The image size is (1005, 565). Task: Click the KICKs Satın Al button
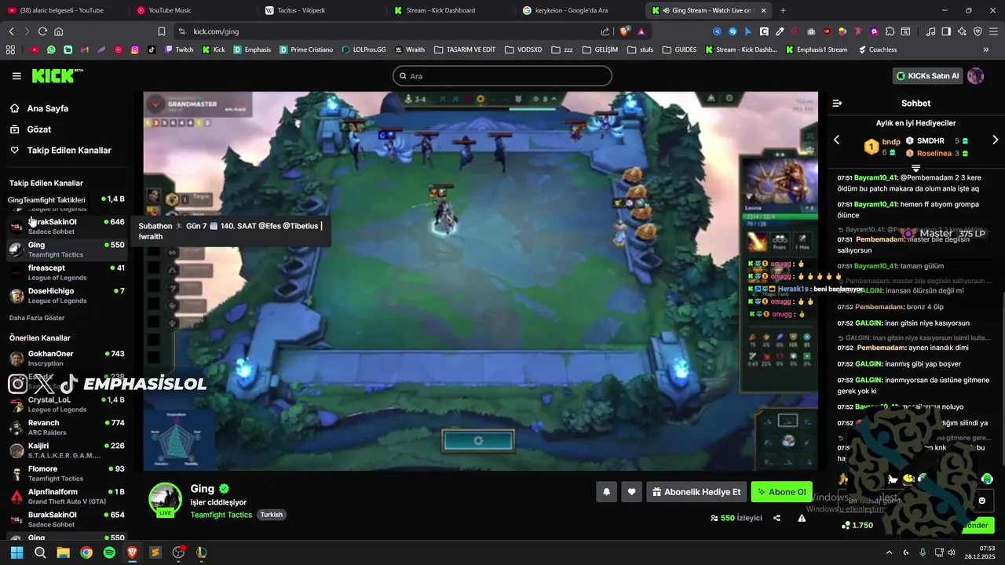928,76
